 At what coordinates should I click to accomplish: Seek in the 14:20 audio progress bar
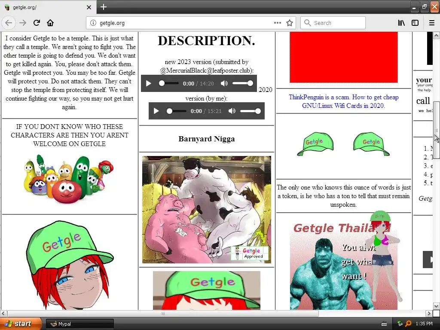(x=168, y=83)
